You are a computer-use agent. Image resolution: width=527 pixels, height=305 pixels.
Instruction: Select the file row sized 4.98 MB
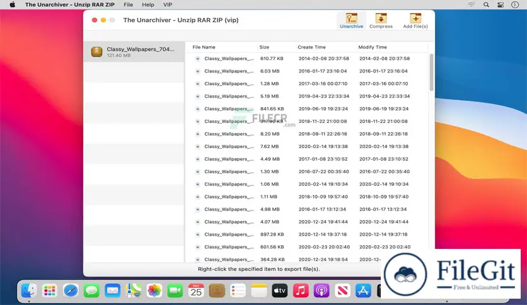click(307, 209)
